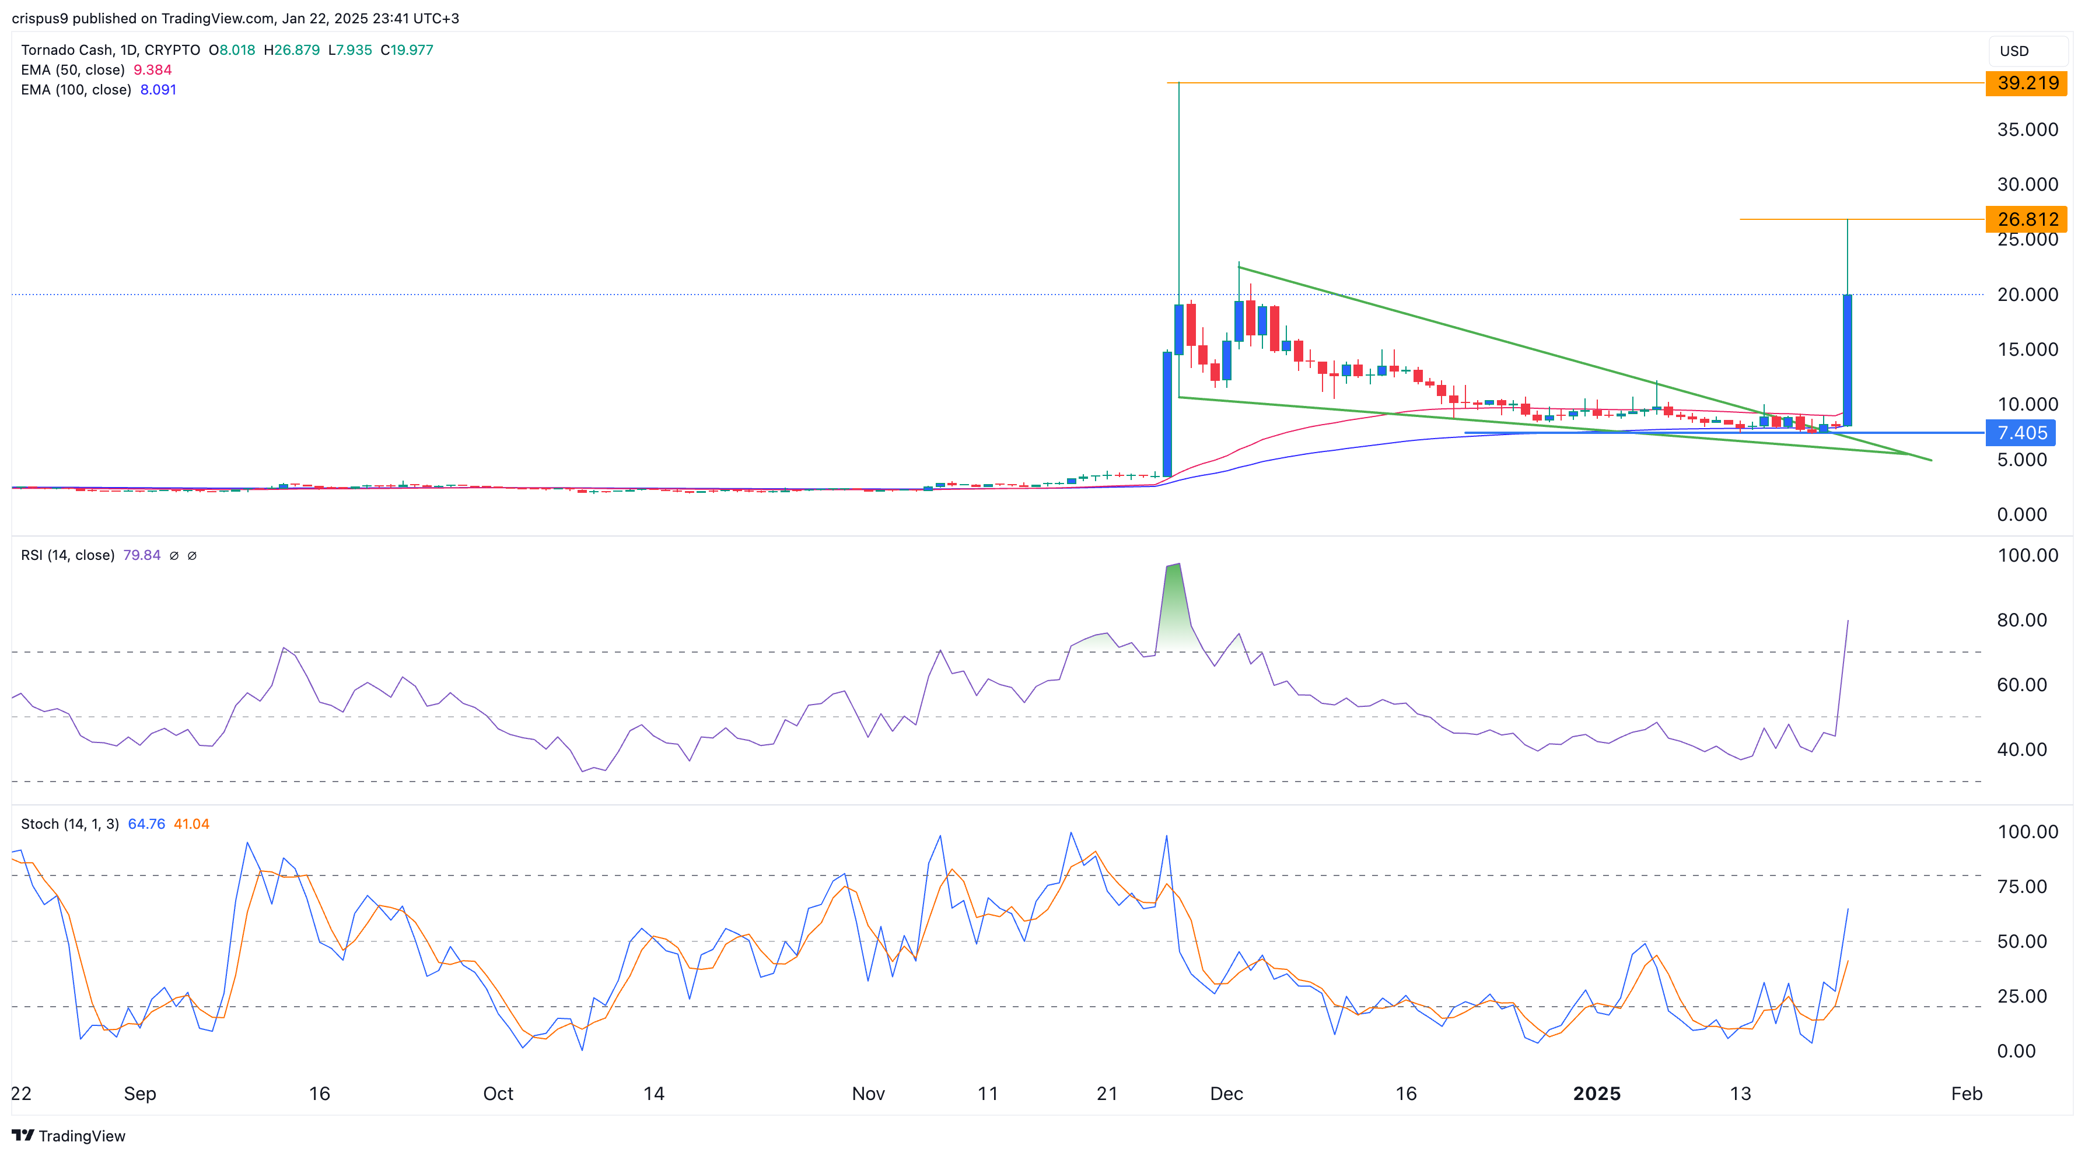Select the Tornado Cash, 1D, CRYPTO legend title
The width and height of the screenshot is (2085, 1156).
110,50
